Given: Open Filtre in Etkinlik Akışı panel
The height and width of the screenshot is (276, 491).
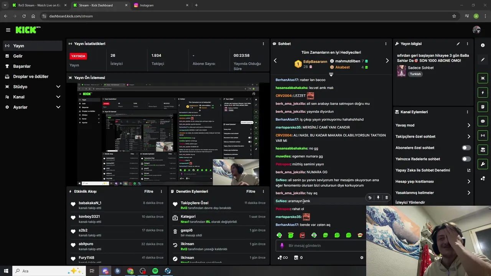Looking at the screenshot, I should click(x=149, y=191).
